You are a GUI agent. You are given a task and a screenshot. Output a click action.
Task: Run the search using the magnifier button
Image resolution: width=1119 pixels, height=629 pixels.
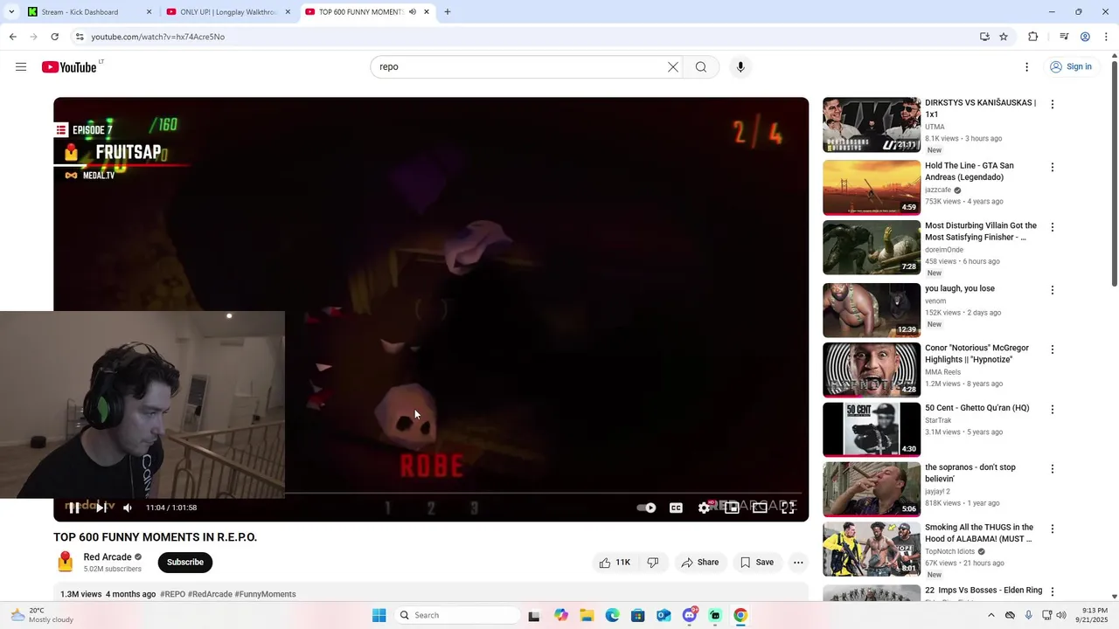[x=701, y=67]
